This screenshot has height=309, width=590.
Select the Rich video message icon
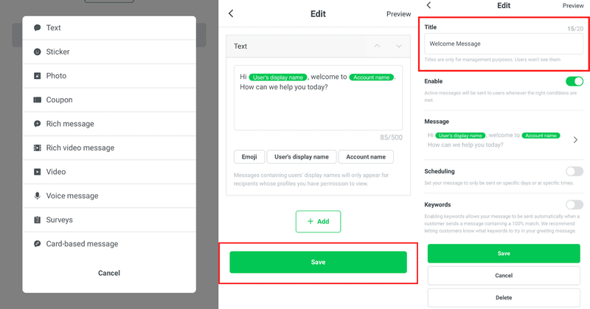click(38, 147)
